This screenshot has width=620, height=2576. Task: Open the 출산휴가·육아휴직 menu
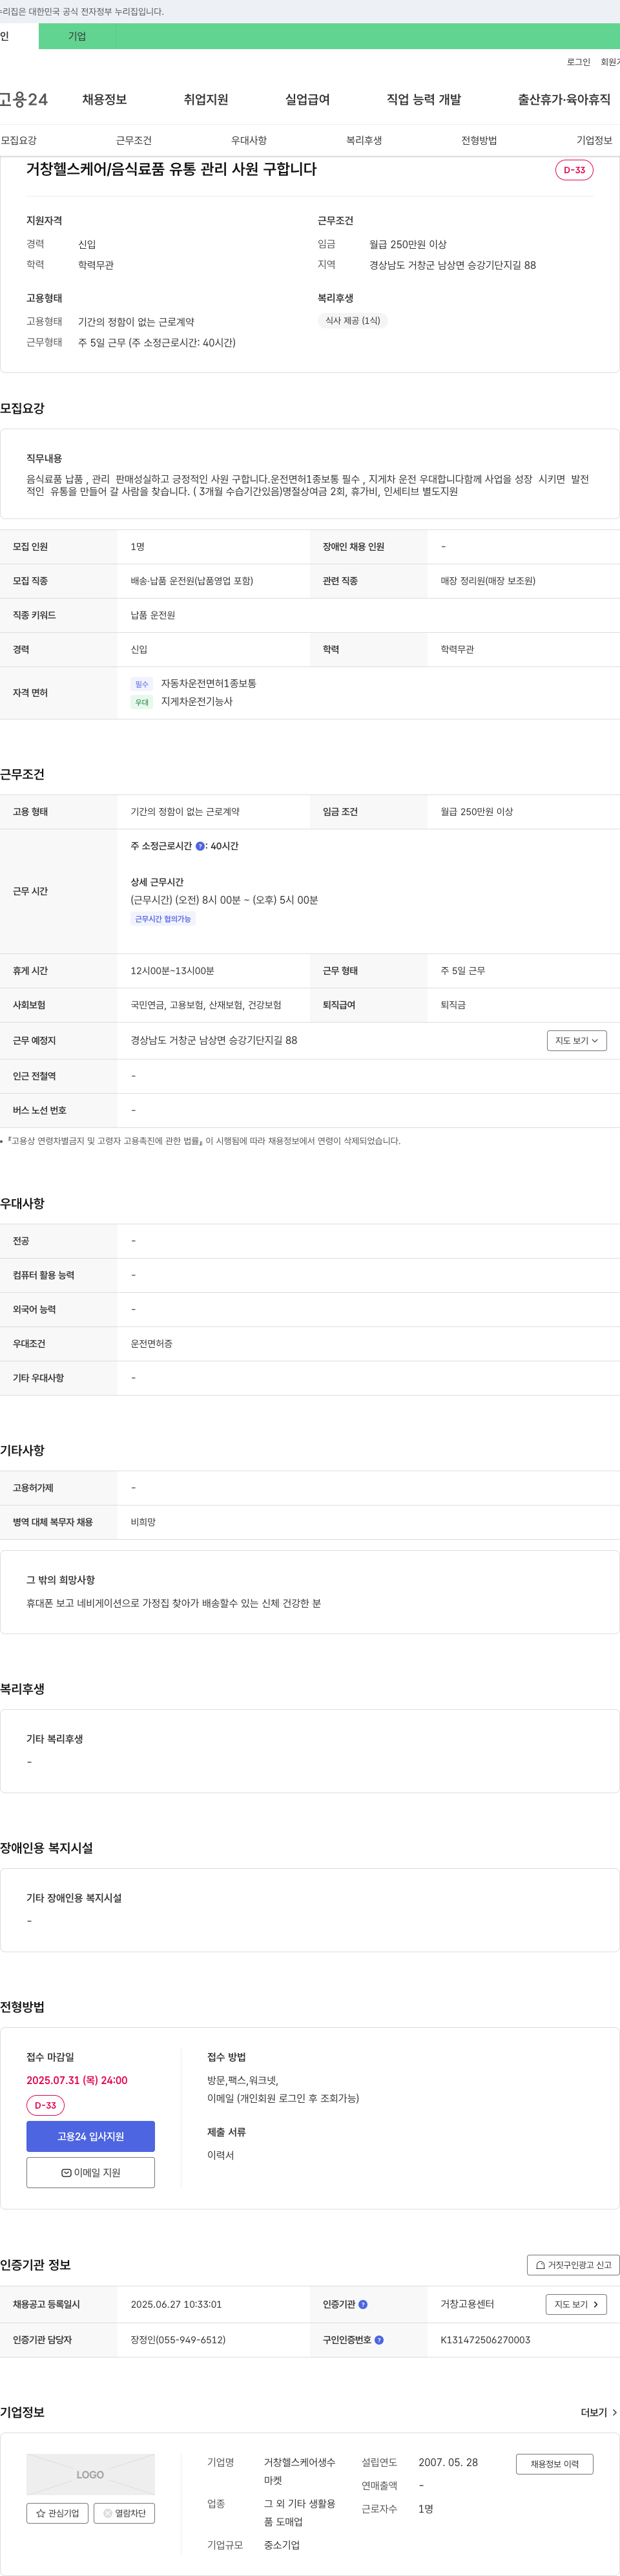coord(563,99)
